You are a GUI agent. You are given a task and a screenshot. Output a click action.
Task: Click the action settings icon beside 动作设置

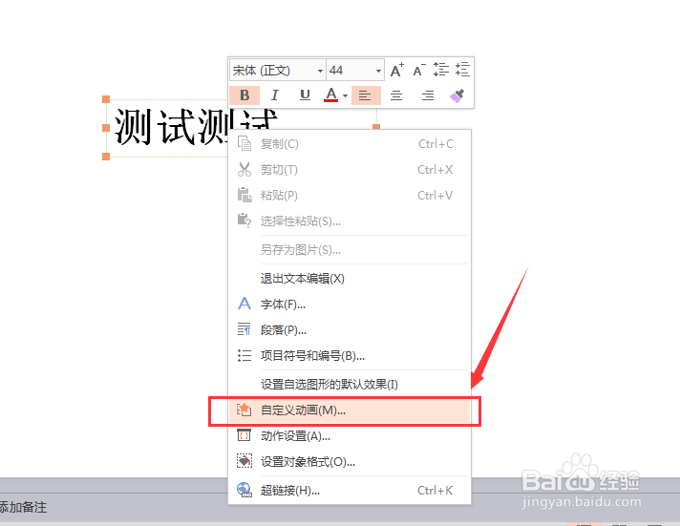tap(244, 435)
